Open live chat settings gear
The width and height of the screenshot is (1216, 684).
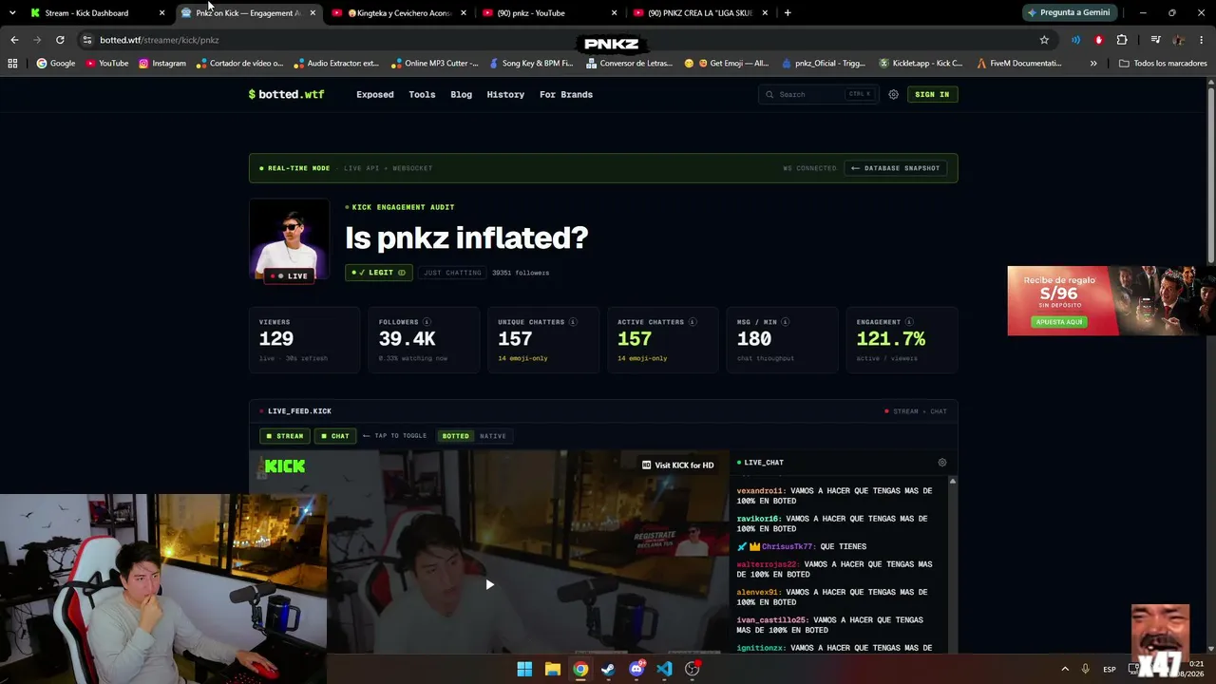tap(942, 463)
